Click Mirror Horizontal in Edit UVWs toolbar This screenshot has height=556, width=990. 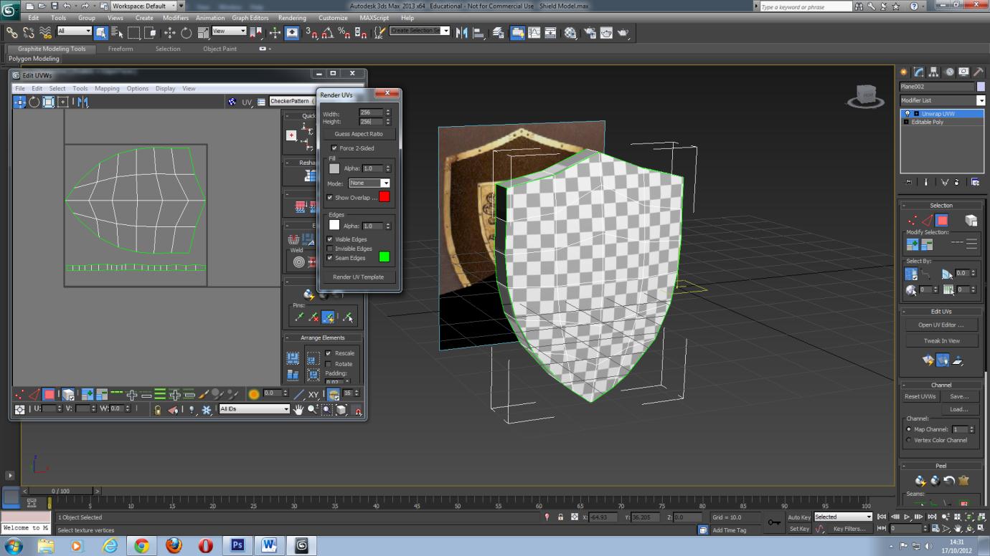pos(82,102)
